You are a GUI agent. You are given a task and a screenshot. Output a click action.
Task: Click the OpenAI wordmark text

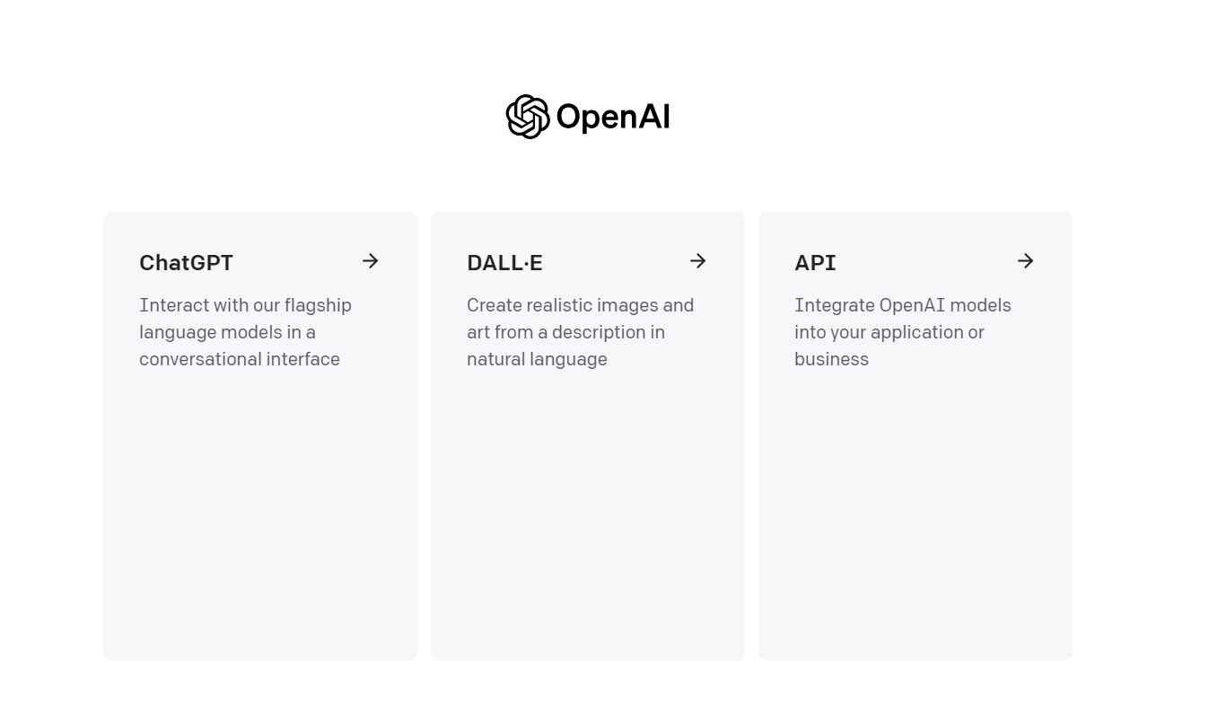pos(613,117)
